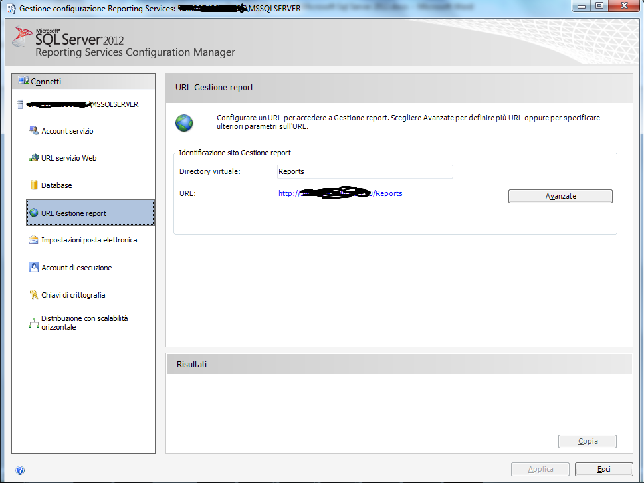Screen dimensions: 644x483
Task: Click the Esci button
Action: [x=603, y=469]
